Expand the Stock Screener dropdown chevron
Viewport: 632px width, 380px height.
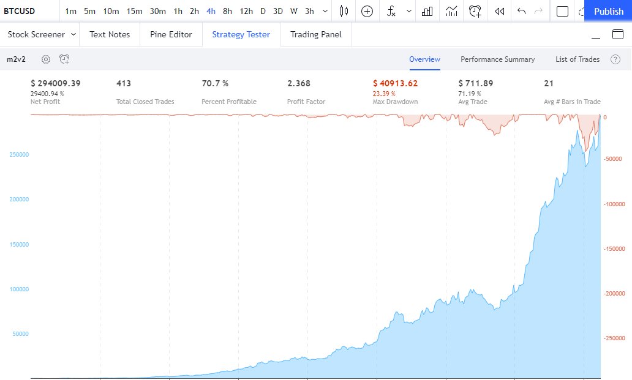73,35
